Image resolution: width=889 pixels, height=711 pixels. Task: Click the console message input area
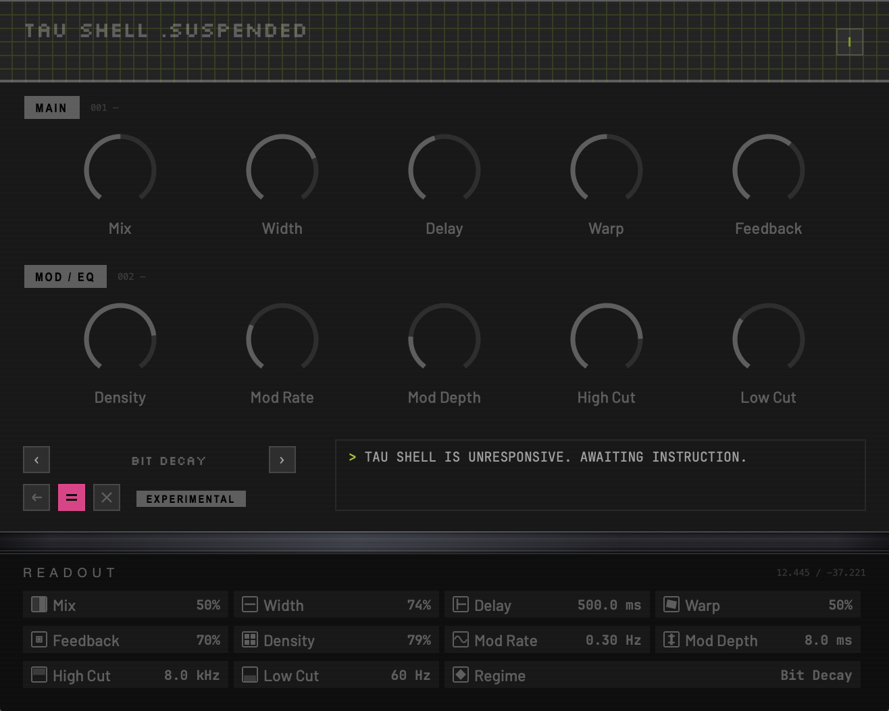click(x=601, y=475)
